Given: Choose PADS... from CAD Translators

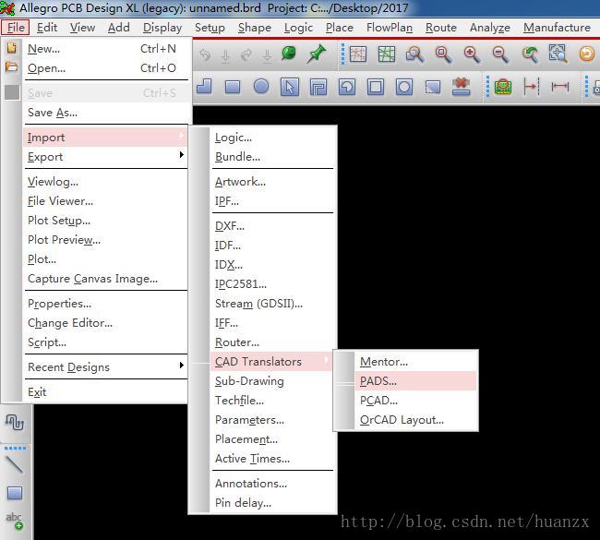Looking at the screenshot, I should (378, 381).
